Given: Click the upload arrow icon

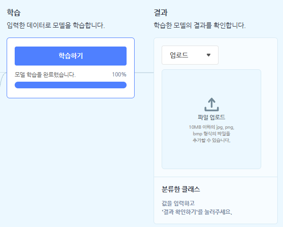Looking at the screenshot, I should 211,104.
